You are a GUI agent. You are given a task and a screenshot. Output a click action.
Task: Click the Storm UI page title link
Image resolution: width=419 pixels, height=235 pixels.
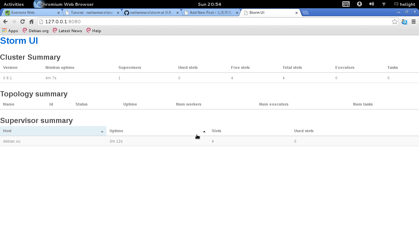(19, 41)
